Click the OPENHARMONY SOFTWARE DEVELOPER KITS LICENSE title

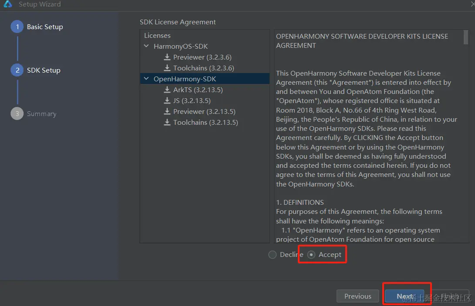tap(362, 41)
